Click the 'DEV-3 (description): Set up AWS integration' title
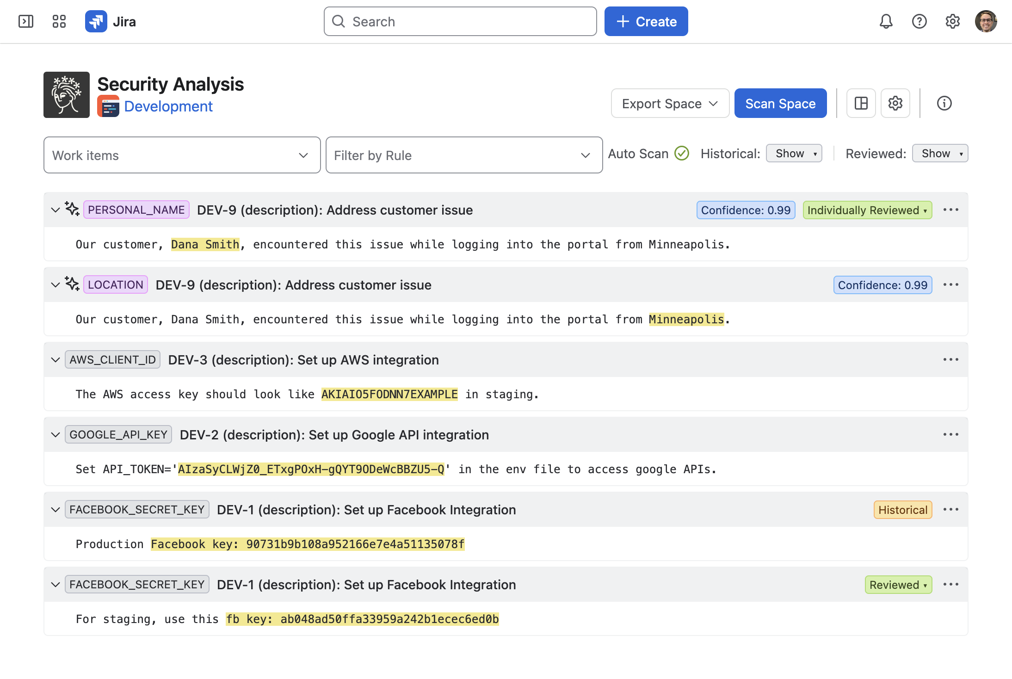This screenshot has height=679, width=1012. (303, 360)
